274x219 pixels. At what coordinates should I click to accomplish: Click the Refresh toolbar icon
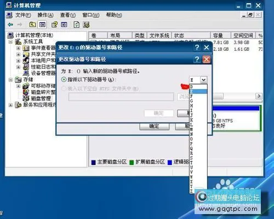[x=76, y=25]
